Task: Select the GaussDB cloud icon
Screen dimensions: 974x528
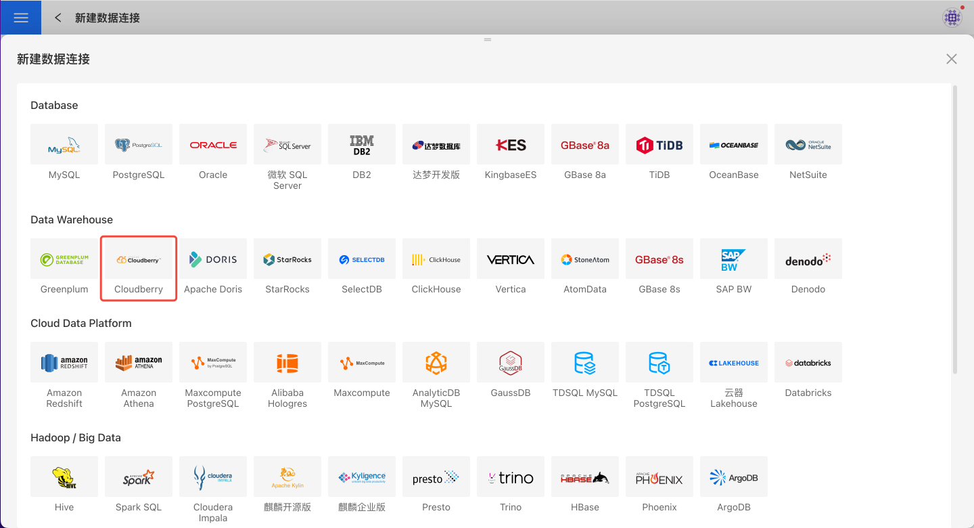Action: pyautogui.click(x=511, y=363)
